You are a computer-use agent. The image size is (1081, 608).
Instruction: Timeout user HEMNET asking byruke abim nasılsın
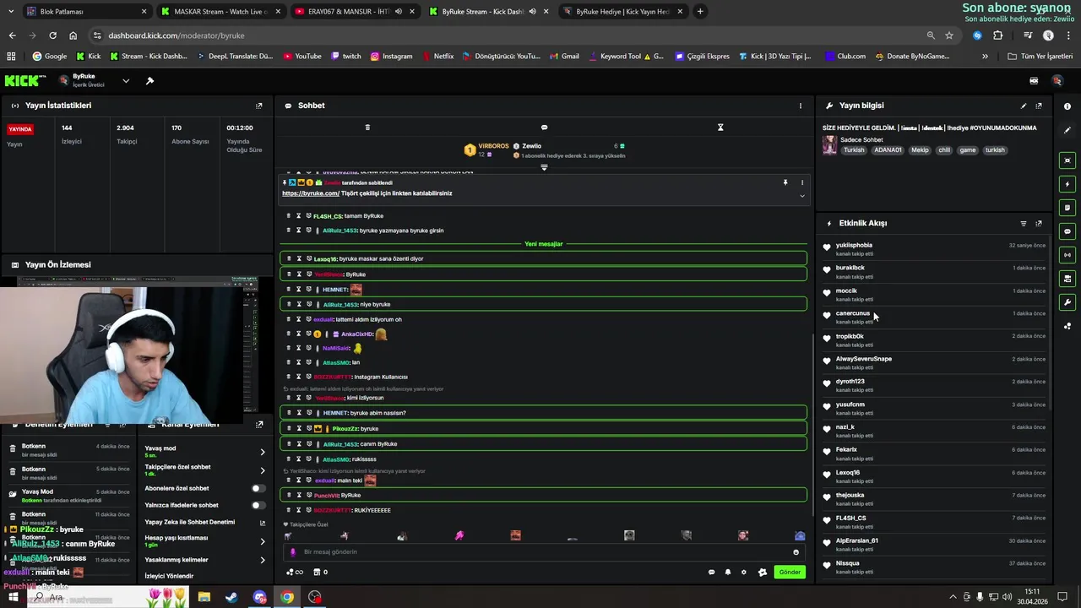tap(299, 413)
